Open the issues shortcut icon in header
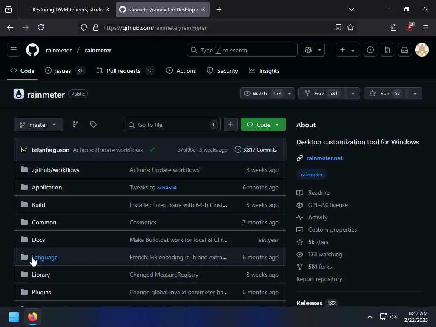 370,50
